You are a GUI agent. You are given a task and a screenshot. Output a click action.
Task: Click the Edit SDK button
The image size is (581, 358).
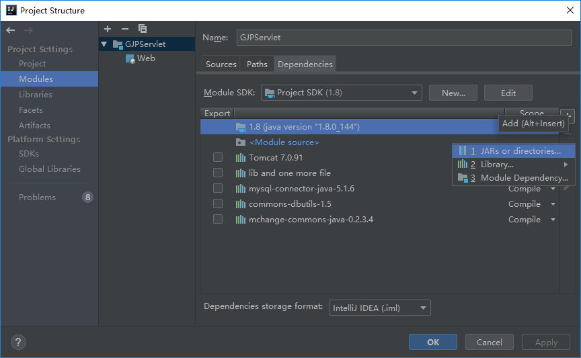(508, 93)
